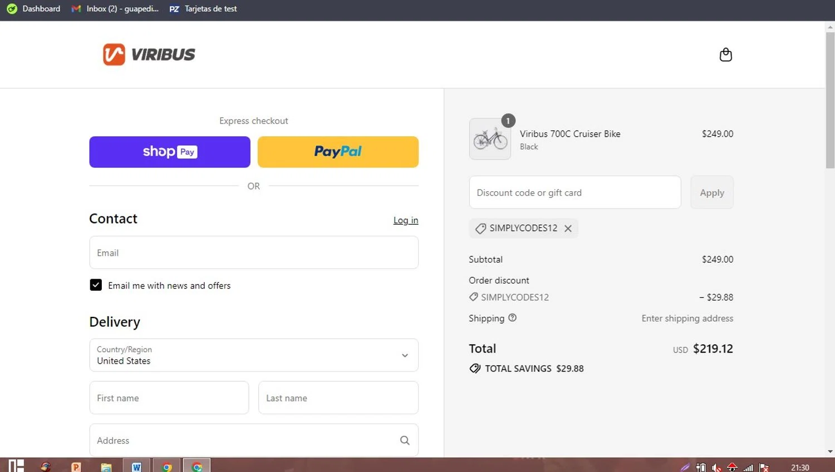835x472 pixels.
Task: Click the tag icon beside TOTAL SAVINGS
Action: (475, 369)
